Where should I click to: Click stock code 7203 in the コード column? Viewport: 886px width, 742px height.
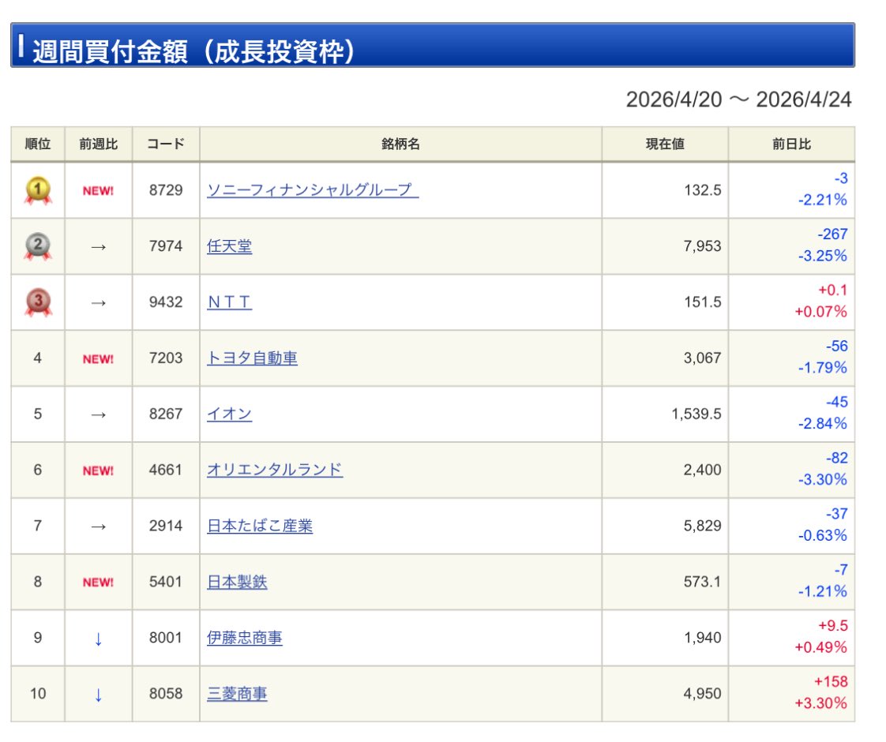[165, 358]
